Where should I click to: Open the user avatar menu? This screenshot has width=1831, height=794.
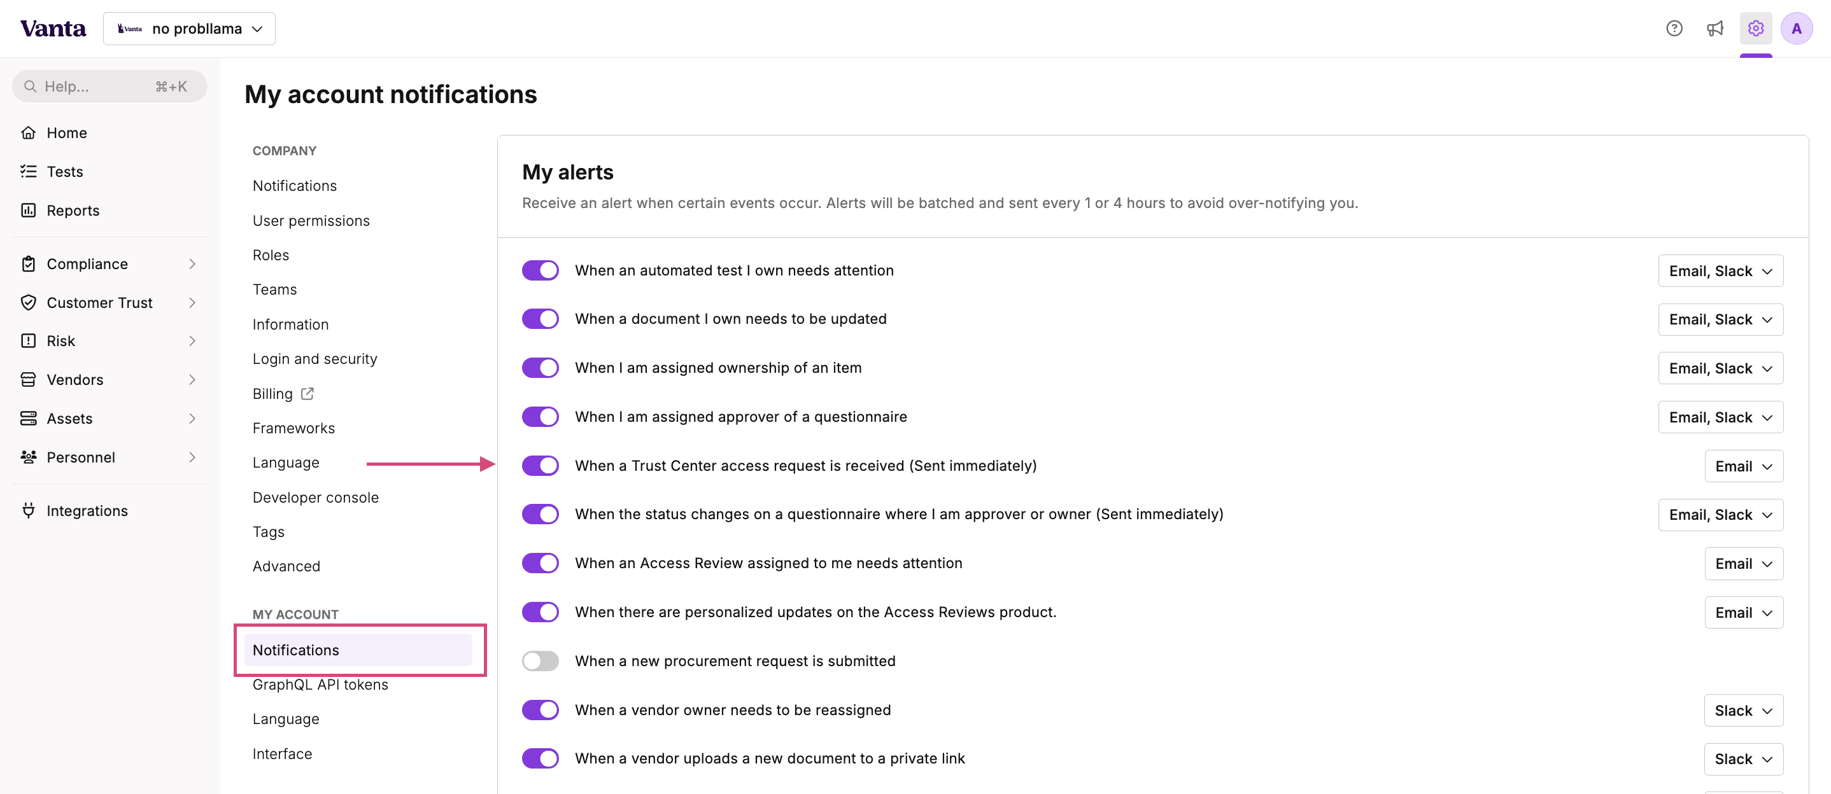tap(1796, 29)
